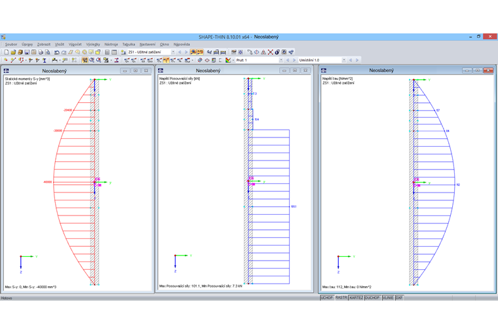
Task: Maximize the left Neoslabený sub-window
Action: click(x=136, y=71)
